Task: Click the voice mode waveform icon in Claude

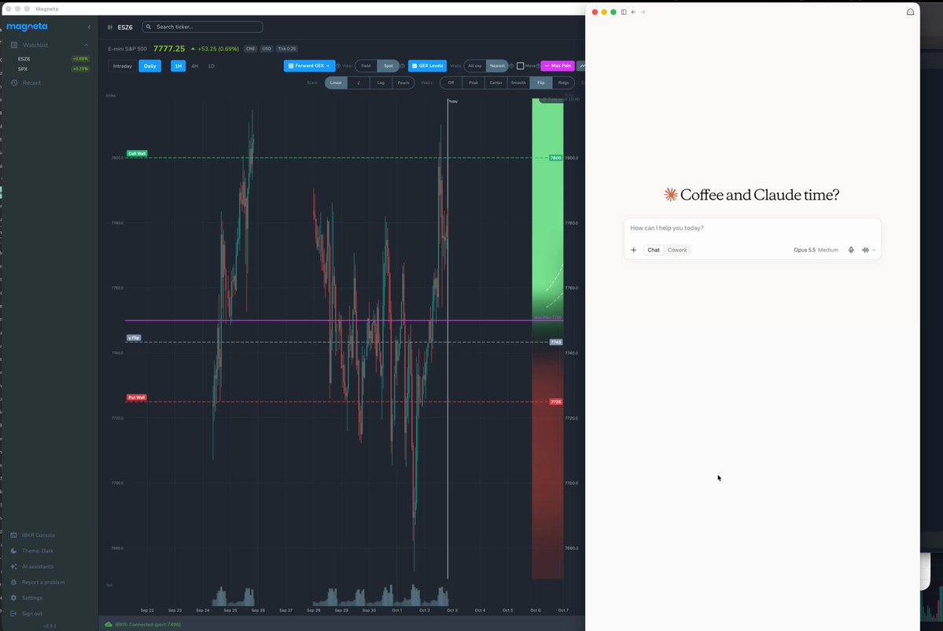Action: pyautogui.click(x=865, y=250)
